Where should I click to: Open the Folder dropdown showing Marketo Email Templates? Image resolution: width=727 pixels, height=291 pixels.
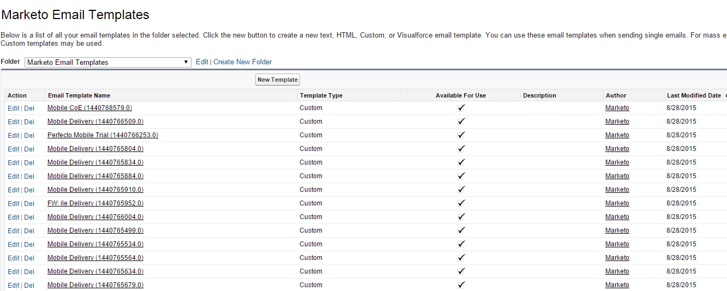(x=108, y=62)
